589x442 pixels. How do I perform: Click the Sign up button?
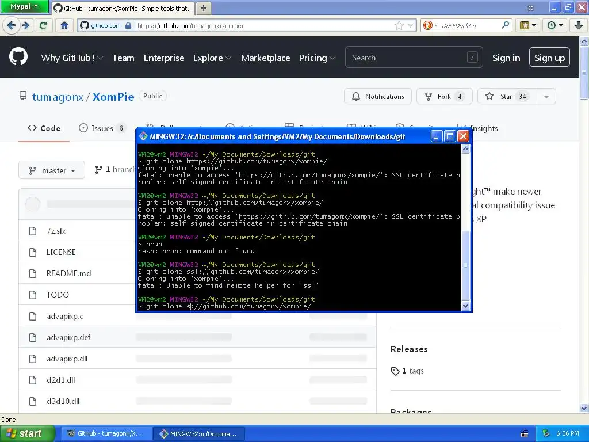tap(549, 57)
